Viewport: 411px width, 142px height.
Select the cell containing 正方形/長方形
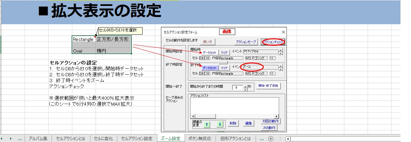point(114,39)
